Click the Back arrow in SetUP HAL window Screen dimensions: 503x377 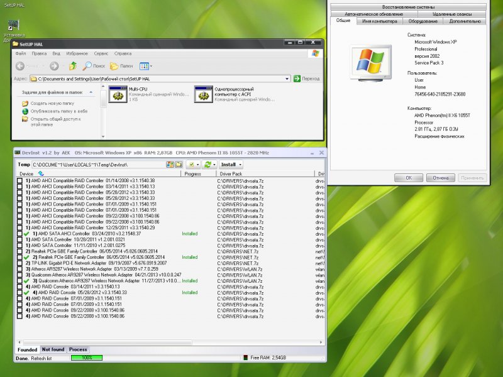point(20,66)
